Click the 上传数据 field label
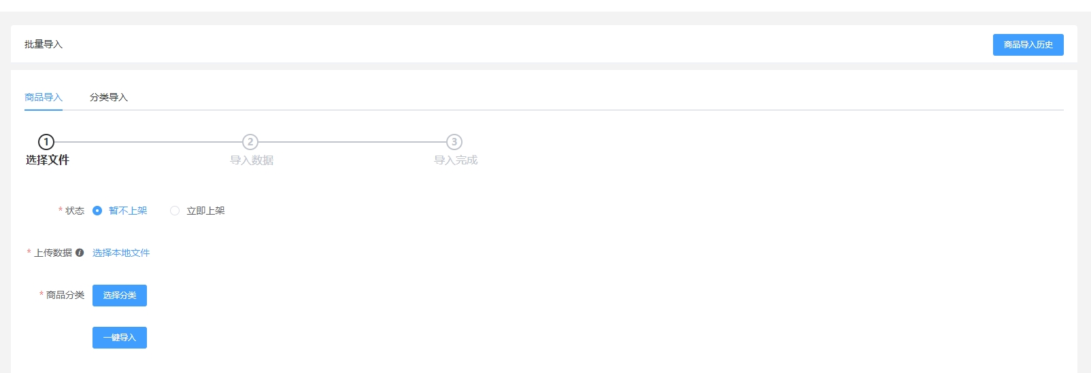This screenshot has width=1091, height=373. (x=53, y=253)
